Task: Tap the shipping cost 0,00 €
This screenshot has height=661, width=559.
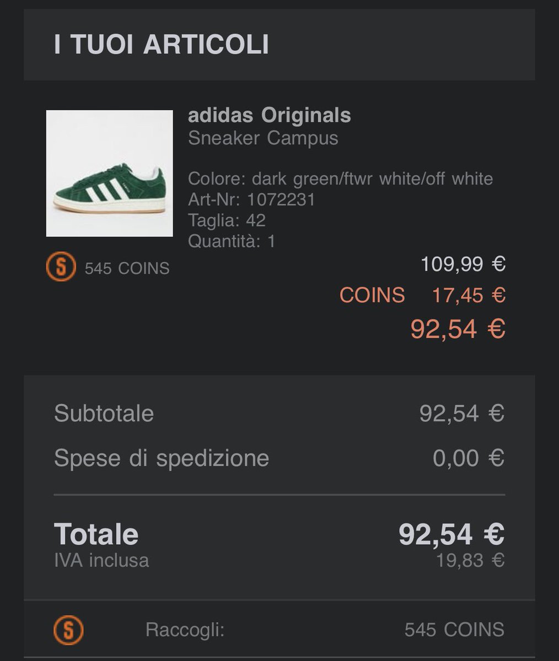Action: 469,458
